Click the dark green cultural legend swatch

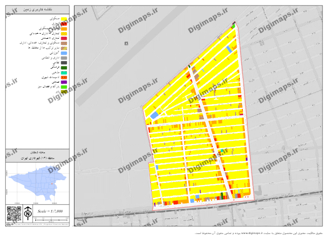tap(64, 68)
